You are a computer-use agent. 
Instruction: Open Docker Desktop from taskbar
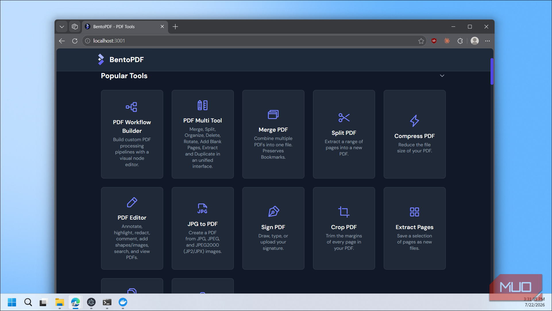[x=123, y=302]
